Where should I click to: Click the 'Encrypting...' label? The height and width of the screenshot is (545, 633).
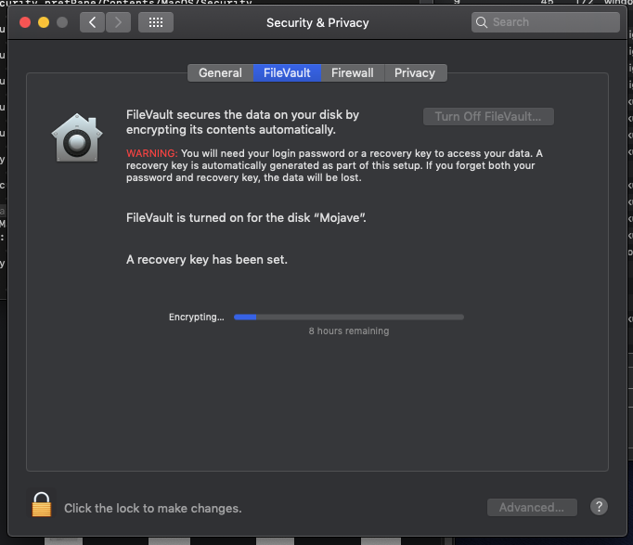coord(196,318)
